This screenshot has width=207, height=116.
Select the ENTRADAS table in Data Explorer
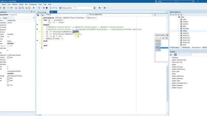pyautogui.click(x=186, y=29)
